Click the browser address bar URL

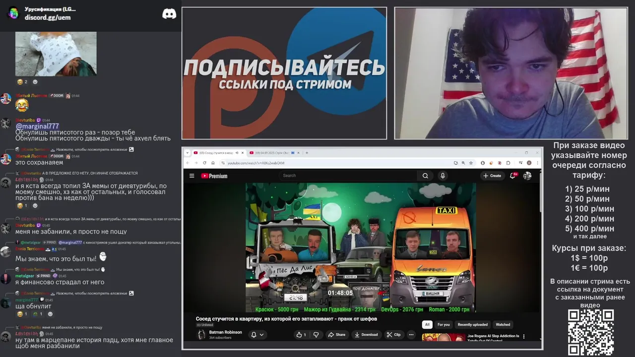pyautogui.click(x=256, y=163)
